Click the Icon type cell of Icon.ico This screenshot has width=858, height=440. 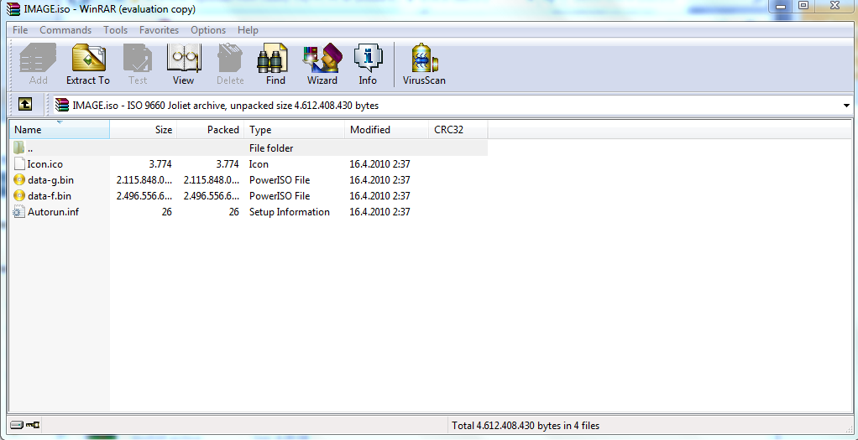click(x=259, y=163)
